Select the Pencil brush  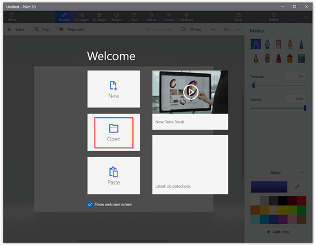pyautogui.click(x=256, y=59)
